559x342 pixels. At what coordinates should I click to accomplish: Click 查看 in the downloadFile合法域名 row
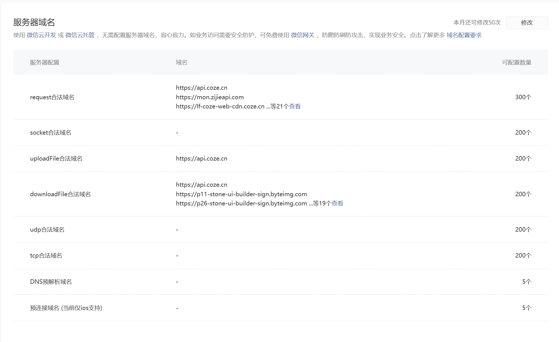pos(337,203)
